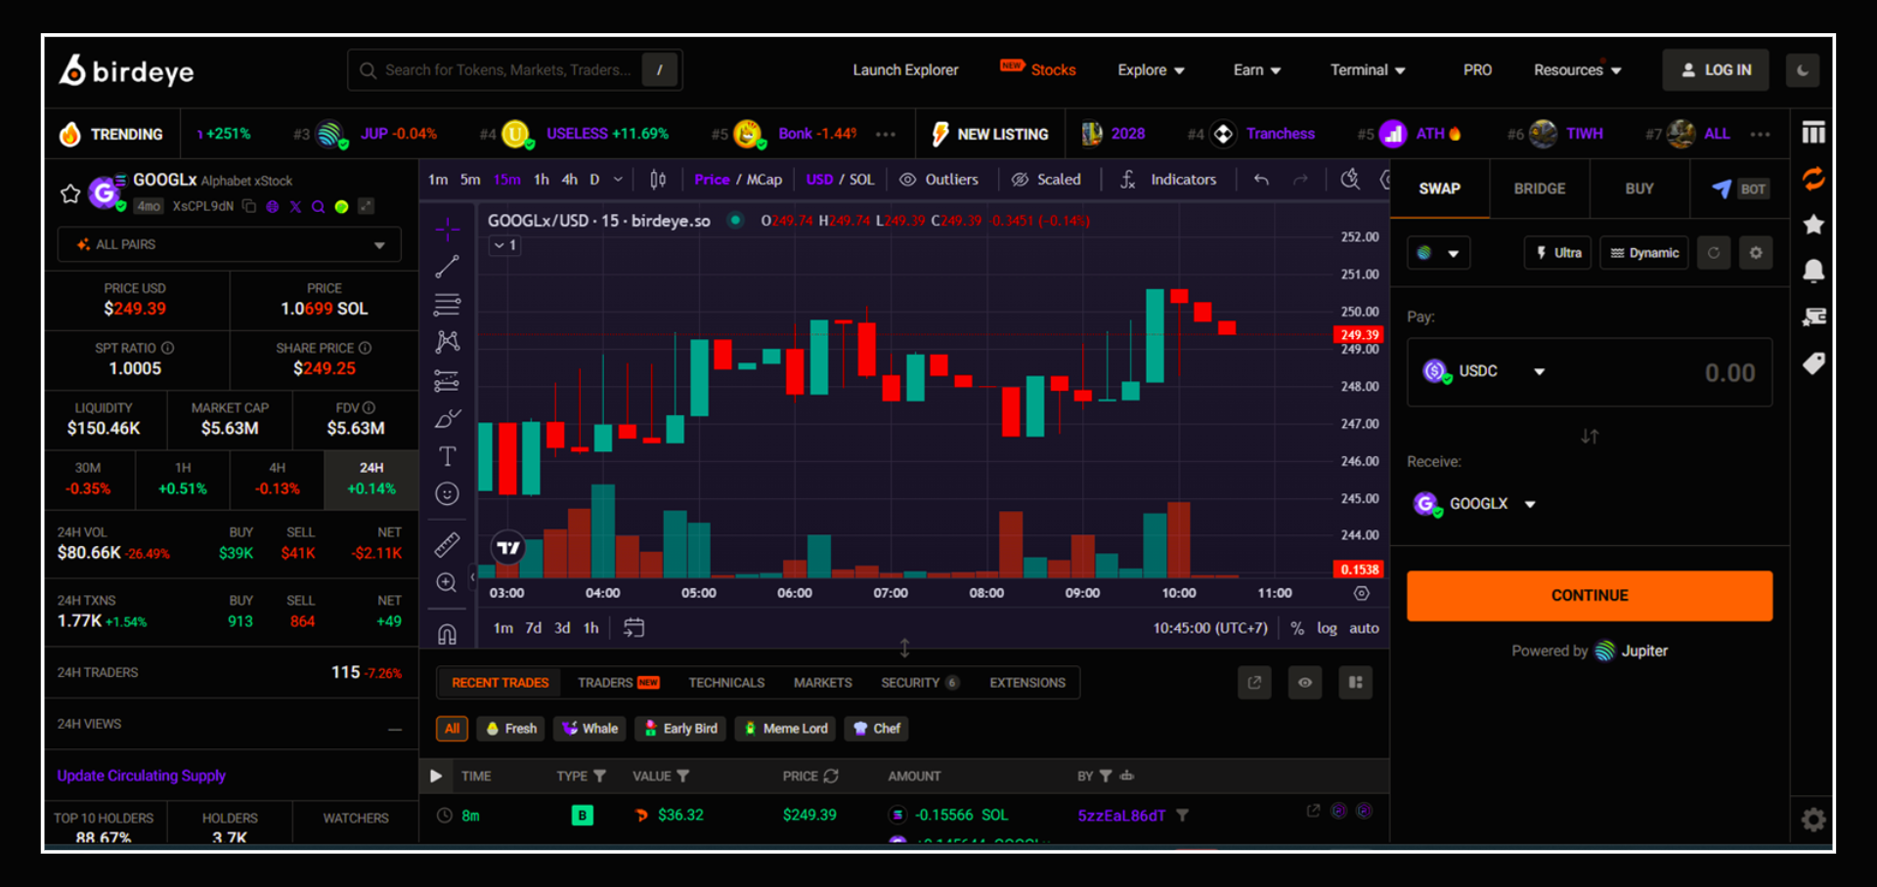1877x887 pixels.
Task: Open the Terminal dropdown menu
Action: (1368, 70)
